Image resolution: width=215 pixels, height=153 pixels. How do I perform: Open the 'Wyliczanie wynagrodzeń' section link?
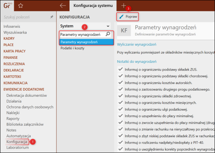pos(136,45)
